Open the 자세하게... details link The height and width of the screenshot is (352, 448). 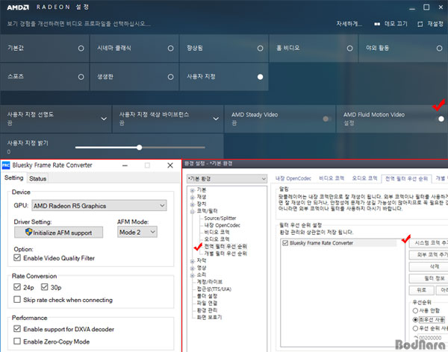(x=349, y=24)
